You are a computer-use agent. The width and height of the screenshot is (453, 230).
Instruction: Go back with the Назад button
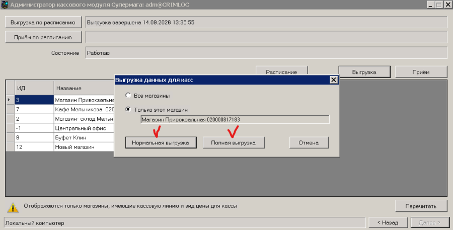(x=388, y=222)
